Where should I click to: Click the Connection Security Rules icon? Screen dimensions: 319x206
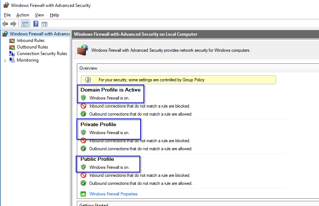tap(12, 54)
